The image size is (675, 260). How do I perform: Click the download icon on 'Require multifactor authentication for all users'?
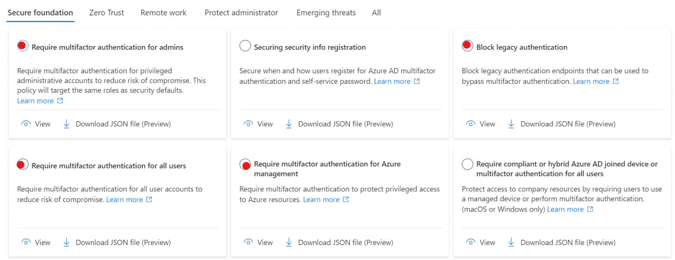coord(66,242)
